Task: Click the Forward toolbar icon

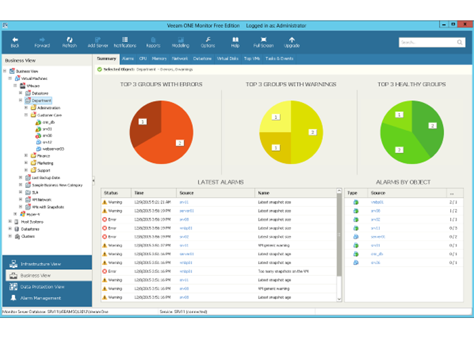Action: tap(42, 42)
